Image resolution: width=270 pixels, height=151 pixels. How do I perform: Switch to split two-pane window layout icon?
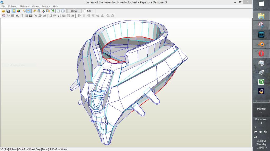[x=58, y=11]
